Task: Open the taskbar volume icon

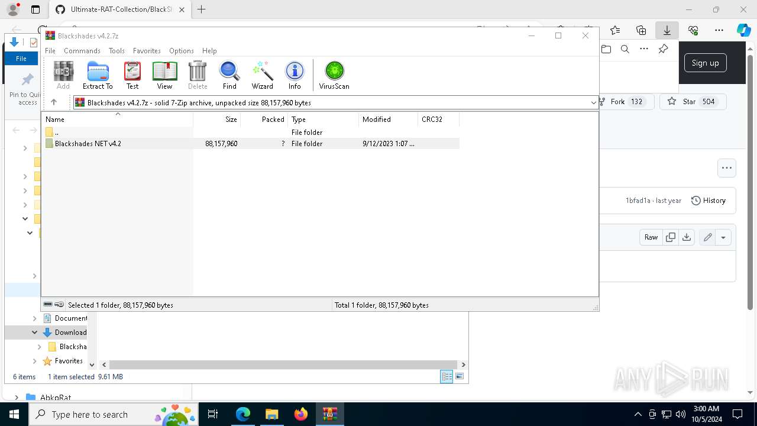Action: coord(680,414)
